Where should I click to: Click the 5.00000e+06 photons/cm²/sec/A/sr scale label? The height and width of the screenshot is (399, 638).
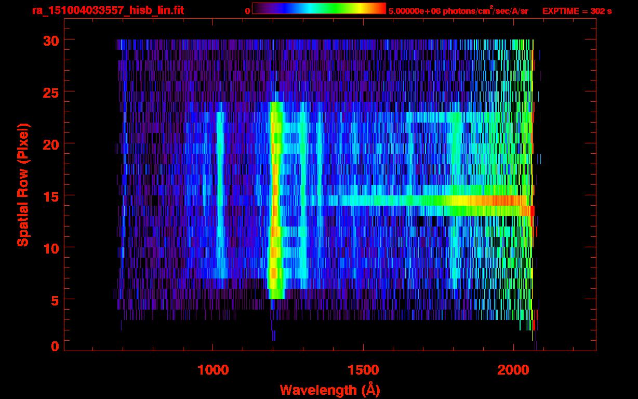point(458,11)
